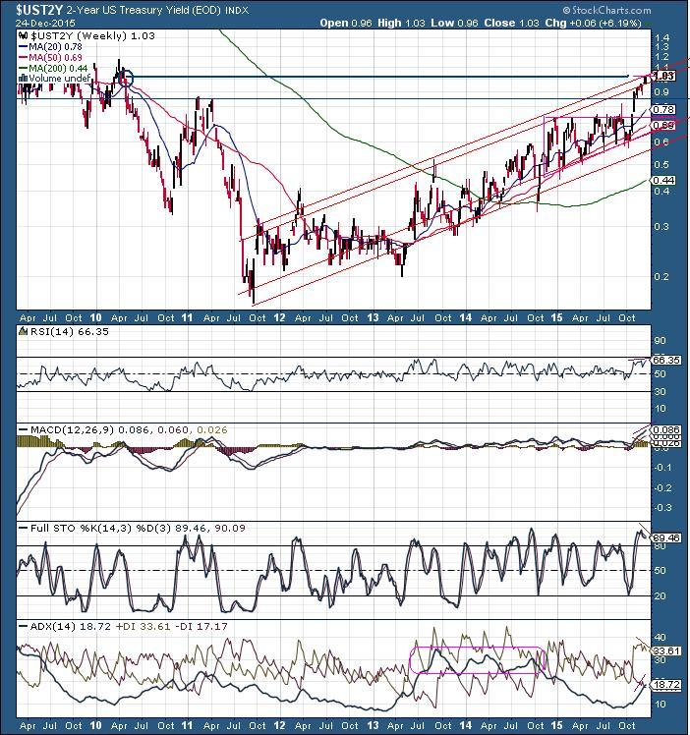Click the 33.61 +DI value tag on right

click(666, 651)
